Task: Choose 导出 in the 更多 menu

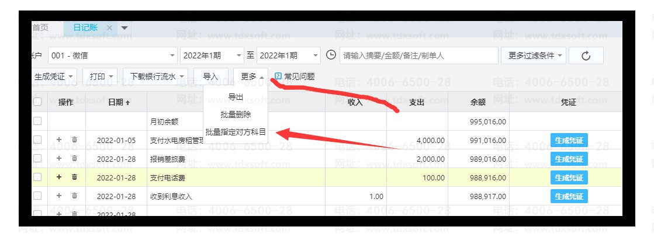Action: [236, 97]
